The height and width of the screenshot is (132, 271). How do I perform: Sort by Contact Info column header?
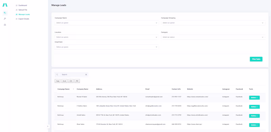click(x=176, y=89)
